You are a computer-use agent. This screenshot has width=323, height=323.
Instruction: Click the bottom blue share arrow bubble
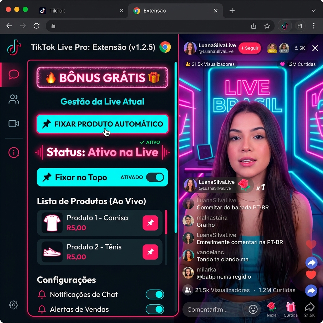(311, 291)
